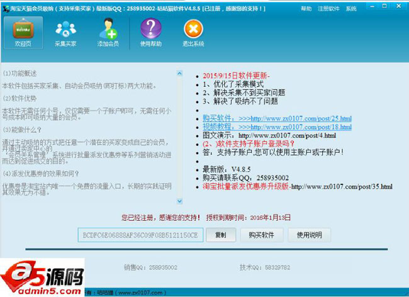Click the 1、优化了采集模式 bullet
This screenshot has width=409, height=297.
coord(233,84)
